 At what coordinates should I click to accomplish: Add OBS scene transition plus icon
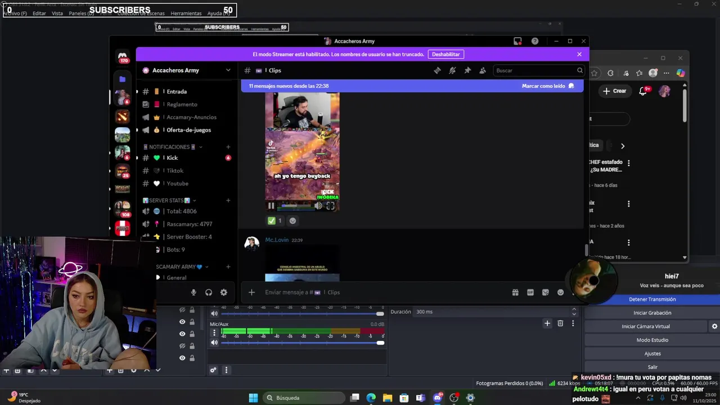pos(547,323)
